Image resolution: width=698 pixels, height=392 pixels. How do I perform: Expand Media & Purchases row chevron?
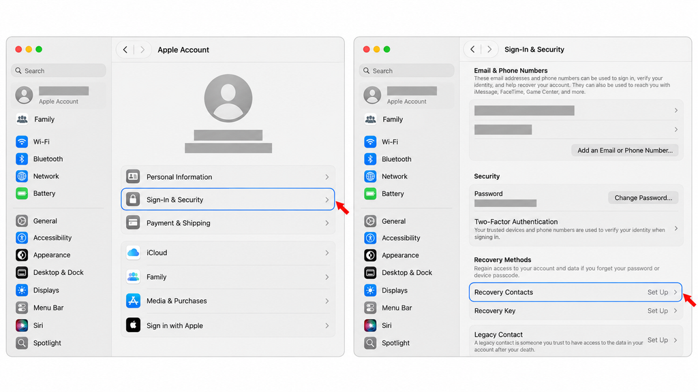tap(327, 301)
